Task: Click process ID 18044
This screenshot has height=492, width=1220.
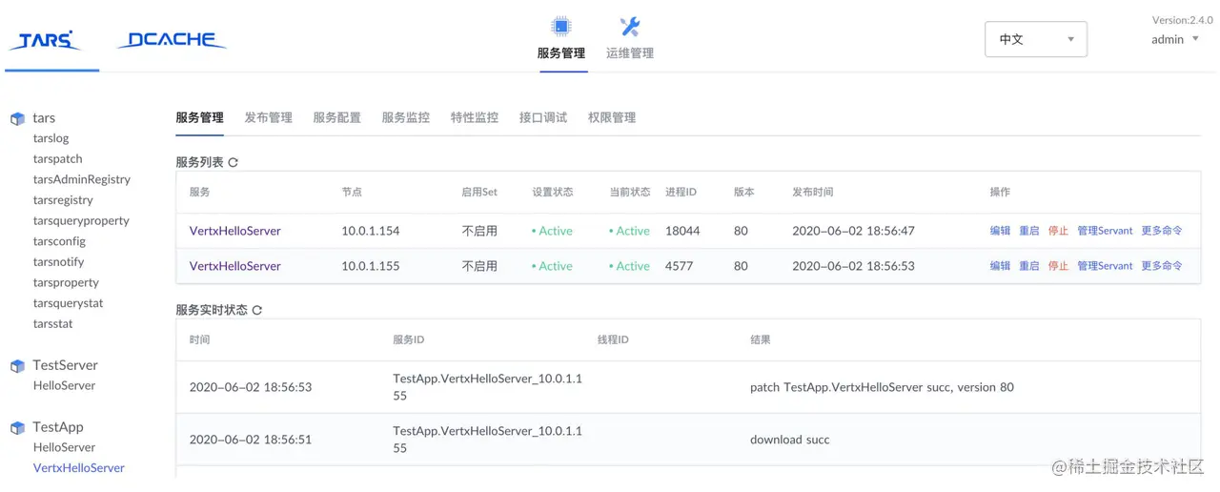Action: point(682,231)
